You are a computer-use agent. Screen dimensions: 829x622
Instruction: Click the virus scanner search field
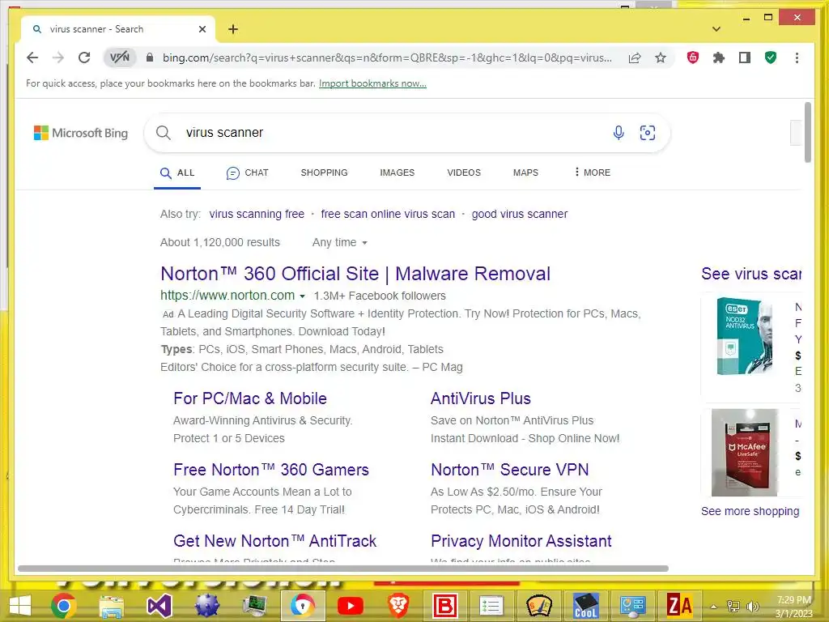tap(391, 133)
